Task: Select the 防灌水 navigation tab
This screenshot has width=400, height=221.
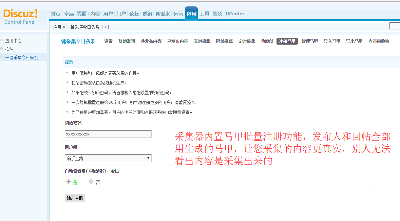Action: [163, 14]
